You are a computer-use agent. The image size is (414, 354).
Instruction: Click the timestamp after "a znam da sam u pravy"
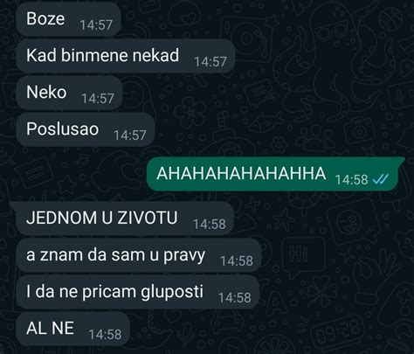[x=237, y=260]
